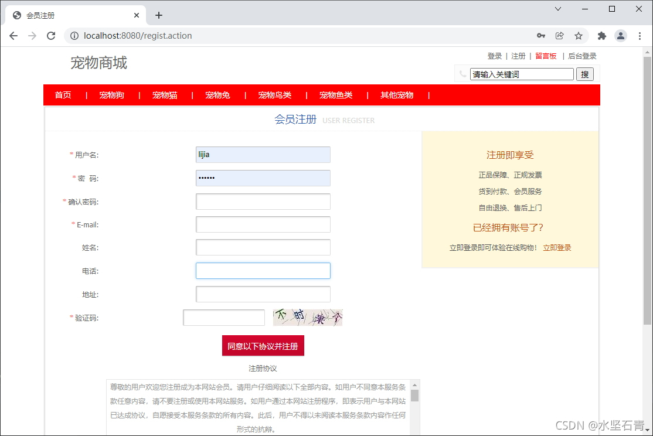Close the 会员注册 tab
Screen dimensions: 653x436
137,15
